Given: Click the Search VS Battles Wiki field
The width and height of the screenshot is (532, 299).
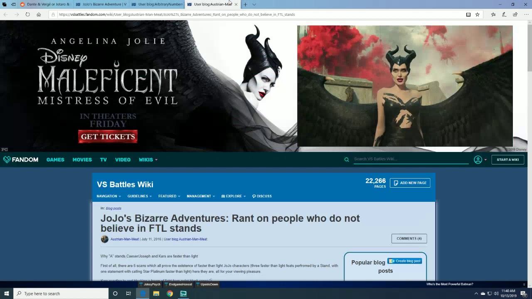Looking at the screenshot, I should (x=411, y=159).
